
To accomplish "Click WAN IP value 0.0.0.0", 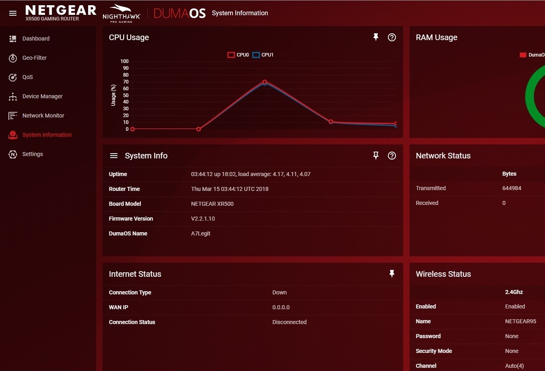I will (x=281, y=307).
